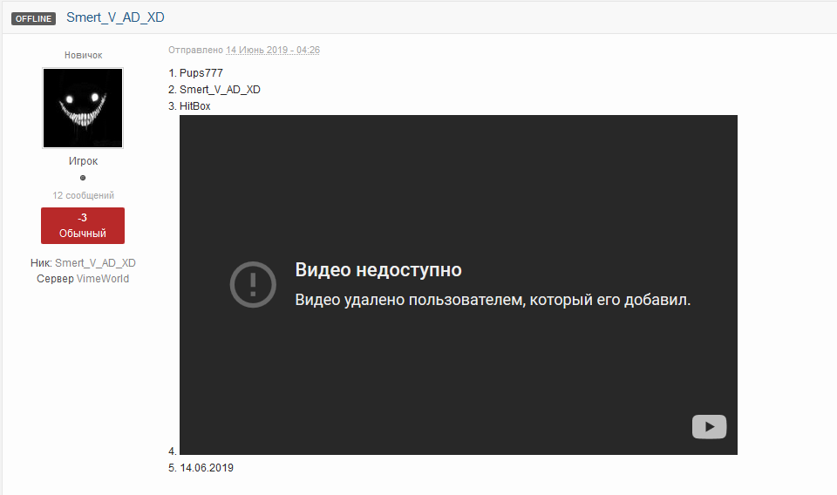837x495 pixels.
Task: Click the Ник value Smert_V_AD_XD in sidebar
Action: 95,263
